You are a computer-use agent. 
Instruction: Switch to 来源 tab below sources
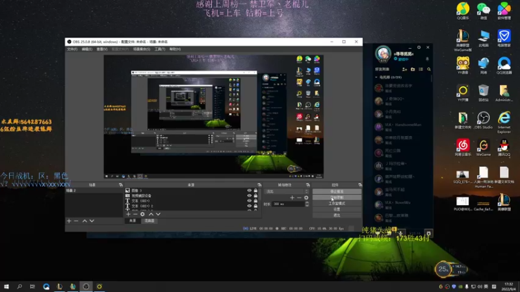(133, 221)
